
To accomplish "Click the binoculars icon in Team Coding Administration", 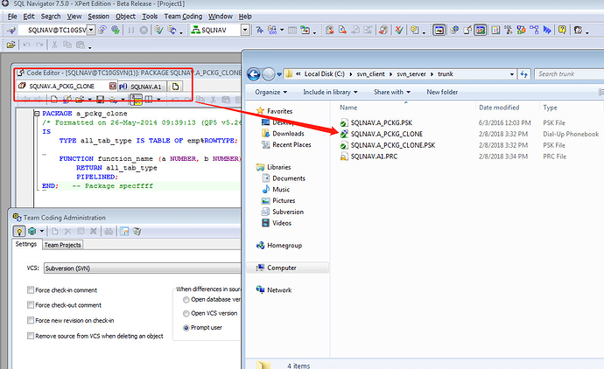I will tap(109, 231).
